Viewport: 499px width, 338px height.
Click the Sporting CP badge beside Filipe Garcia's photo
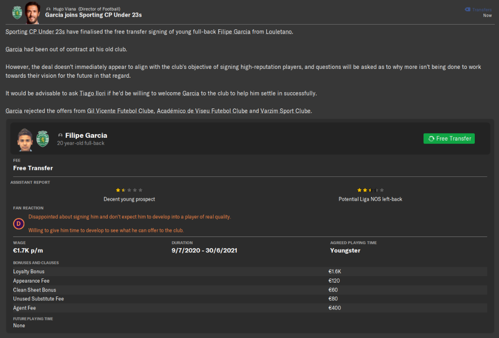tap(43, 139)
